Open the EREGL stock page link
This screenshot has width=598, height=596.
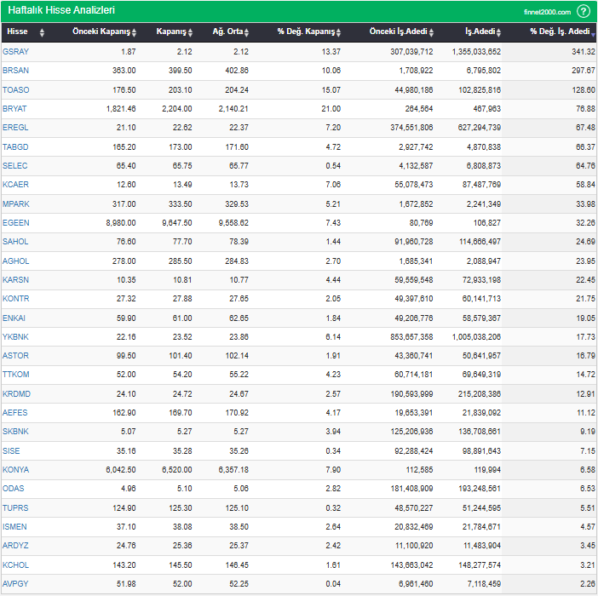pyautogui.click(x=15, y=128)
